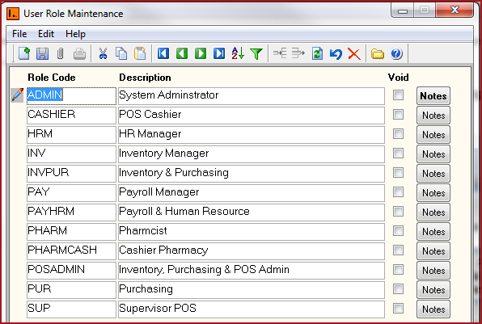482x324 pixels.
Task: Go to last record with navigation icon
Action: point(219,53)
